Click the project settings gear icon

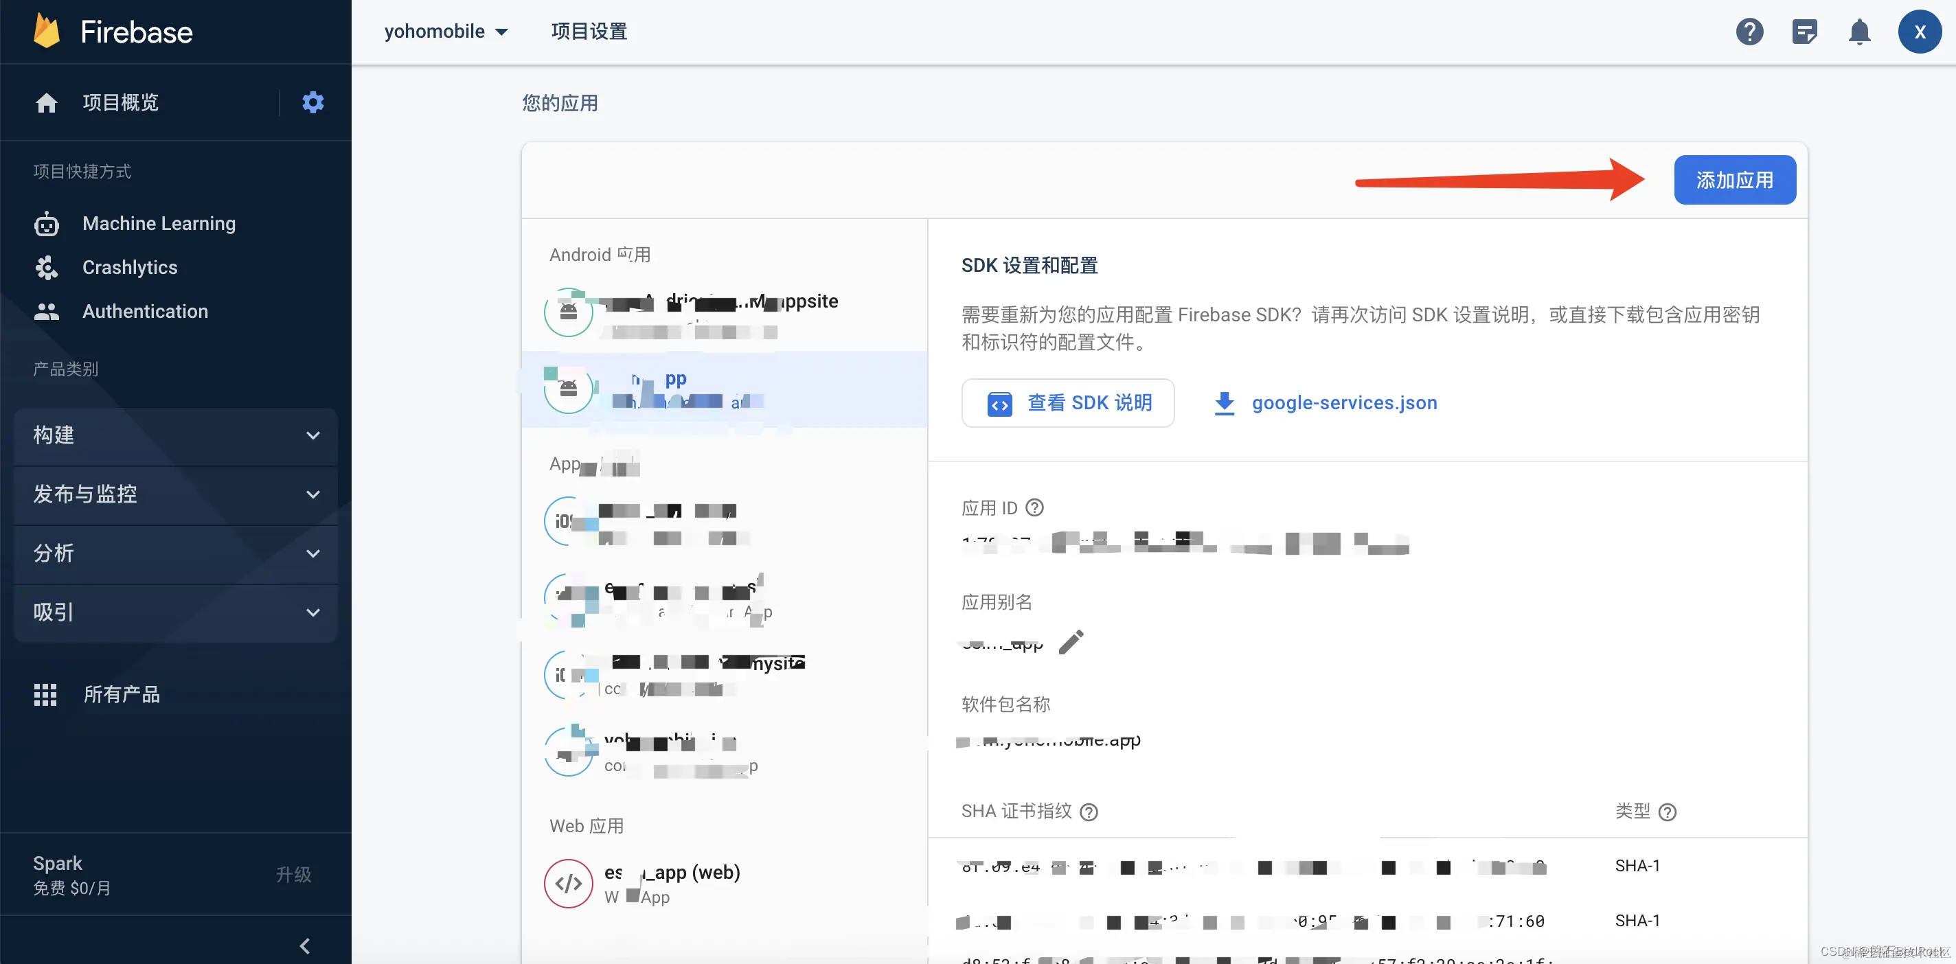[x=313, y=102]
